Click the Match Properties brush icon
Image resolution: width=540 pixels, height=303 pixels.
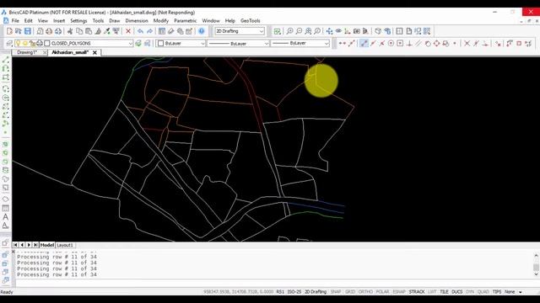click(98, 31)
